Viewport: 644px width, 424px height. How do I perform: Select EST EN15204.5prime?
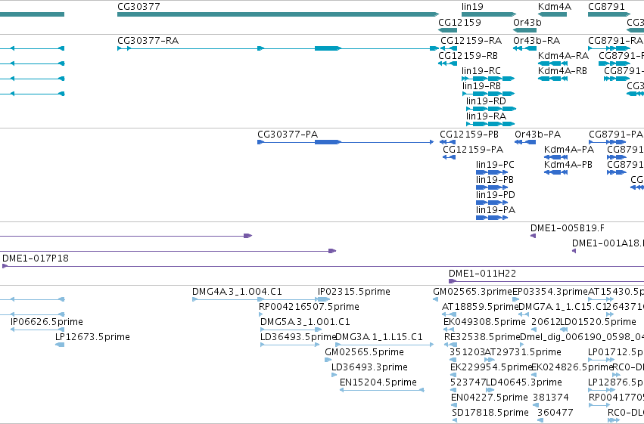tap(378, 382)
